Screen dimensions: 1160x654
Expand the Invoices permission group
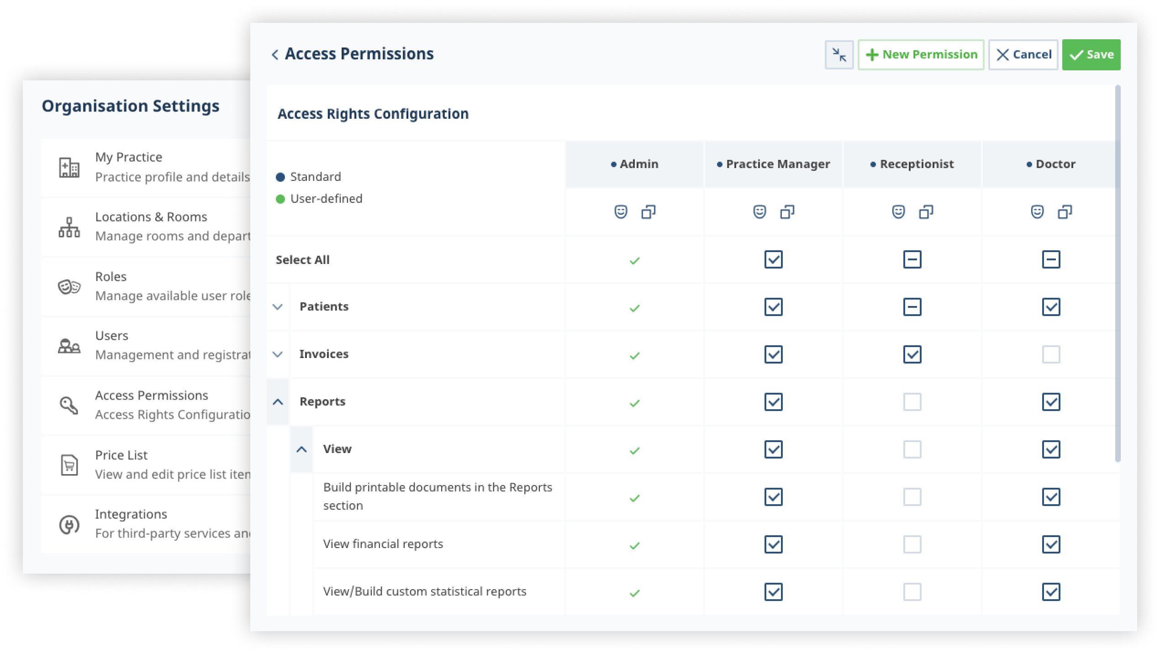coord(278,354)
